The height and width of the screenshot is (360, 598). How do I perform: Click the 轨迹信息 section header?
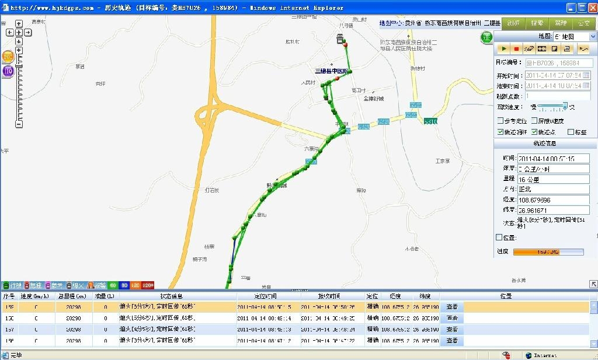[x=545, y=143]
